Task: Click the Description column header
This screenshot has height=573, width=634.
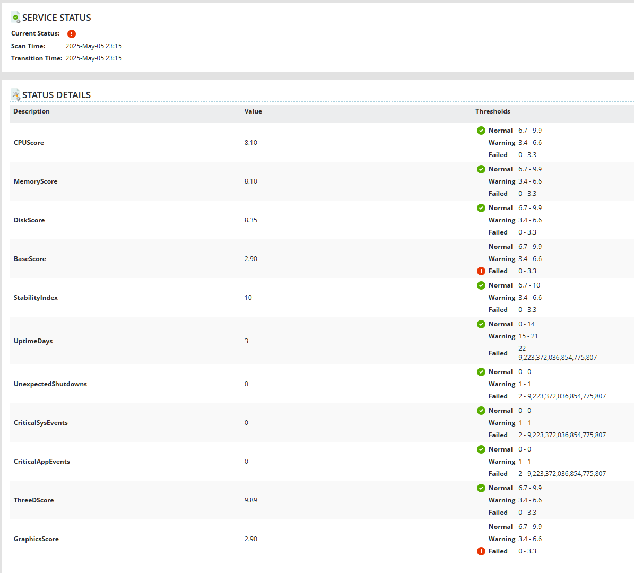Action: [x=31, y=111]
